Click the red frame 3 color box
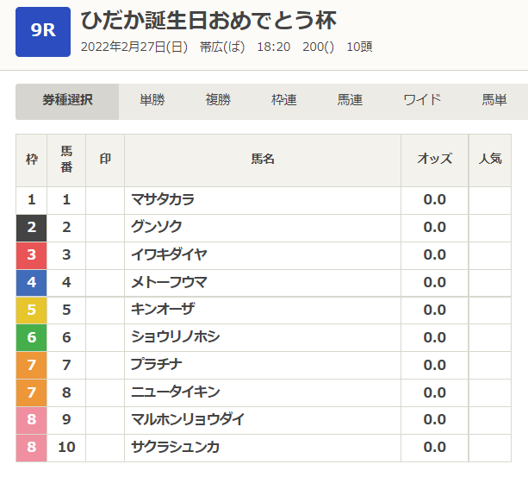This screenshot has height=477, width=528. click(32, 255)
